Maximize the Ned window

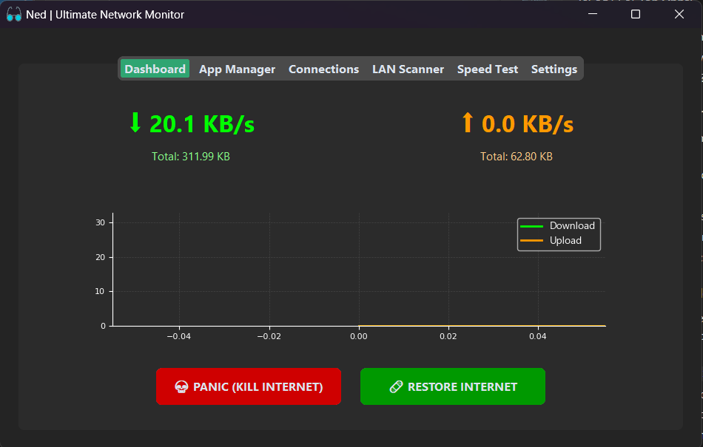pyautogui.click(x=635, y=14)
